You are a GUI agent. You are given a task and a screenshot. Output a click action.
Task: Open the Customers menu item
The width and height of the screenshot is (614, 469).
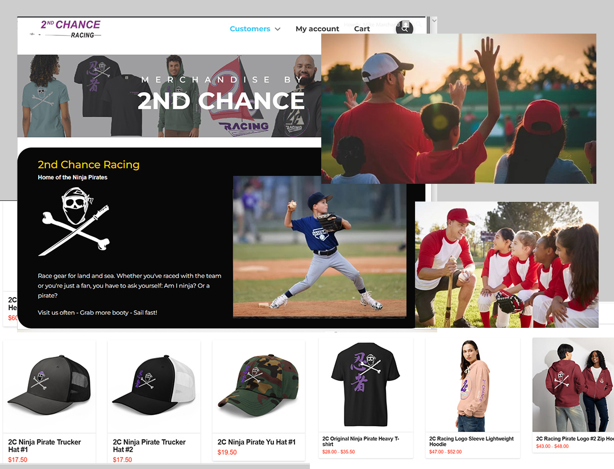coord(250,28)
